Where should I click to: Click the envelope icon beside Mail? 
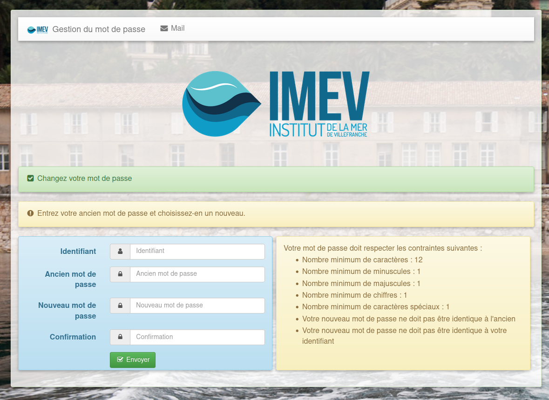[x=164, y=28]
